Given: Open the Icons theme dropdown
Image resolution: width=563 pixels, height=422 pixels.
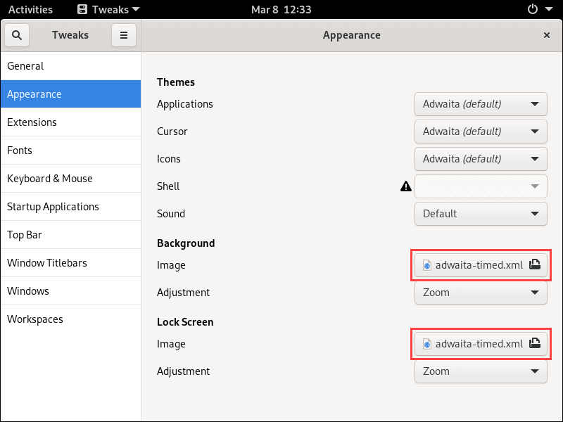Looking at the screenshot, I should coord(481,159).
